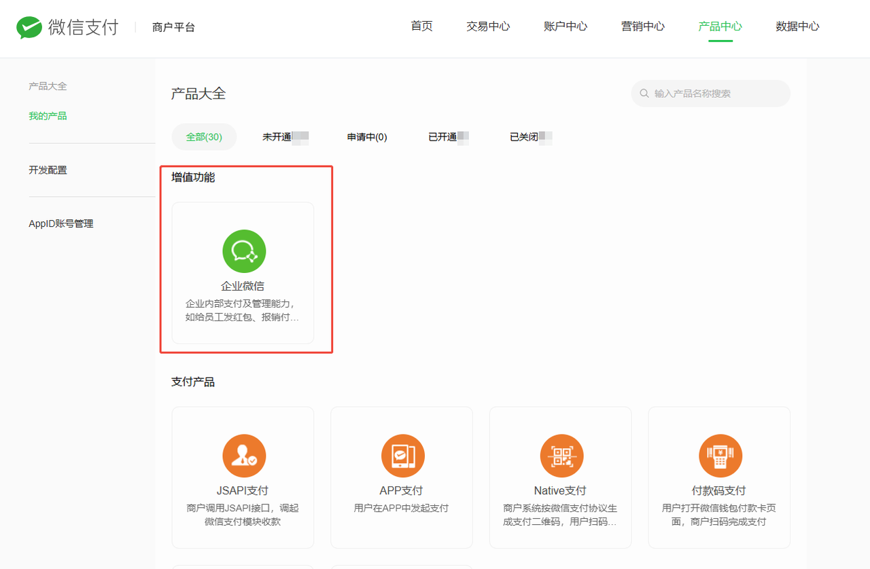Open the 企业微信 green chat icon
This screenshot has height=569, width=870.
[244, 251]
